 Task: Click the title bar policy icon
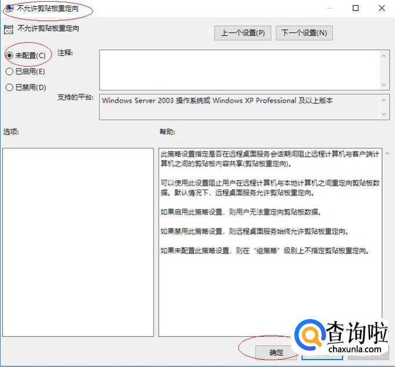[x=9, y=8]
